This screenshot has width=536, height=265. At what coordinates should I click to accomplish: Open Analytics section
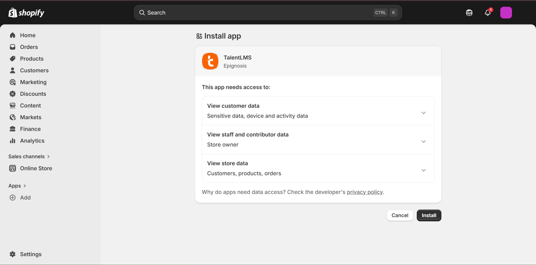[32, 141]
